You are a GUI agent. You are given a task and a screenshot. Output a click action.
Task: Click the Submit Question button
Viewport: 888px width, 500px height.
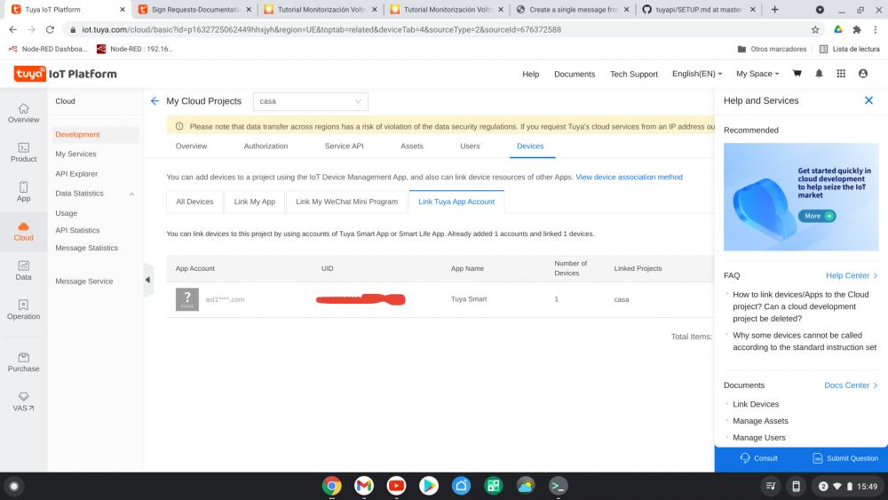click(845, 458)
